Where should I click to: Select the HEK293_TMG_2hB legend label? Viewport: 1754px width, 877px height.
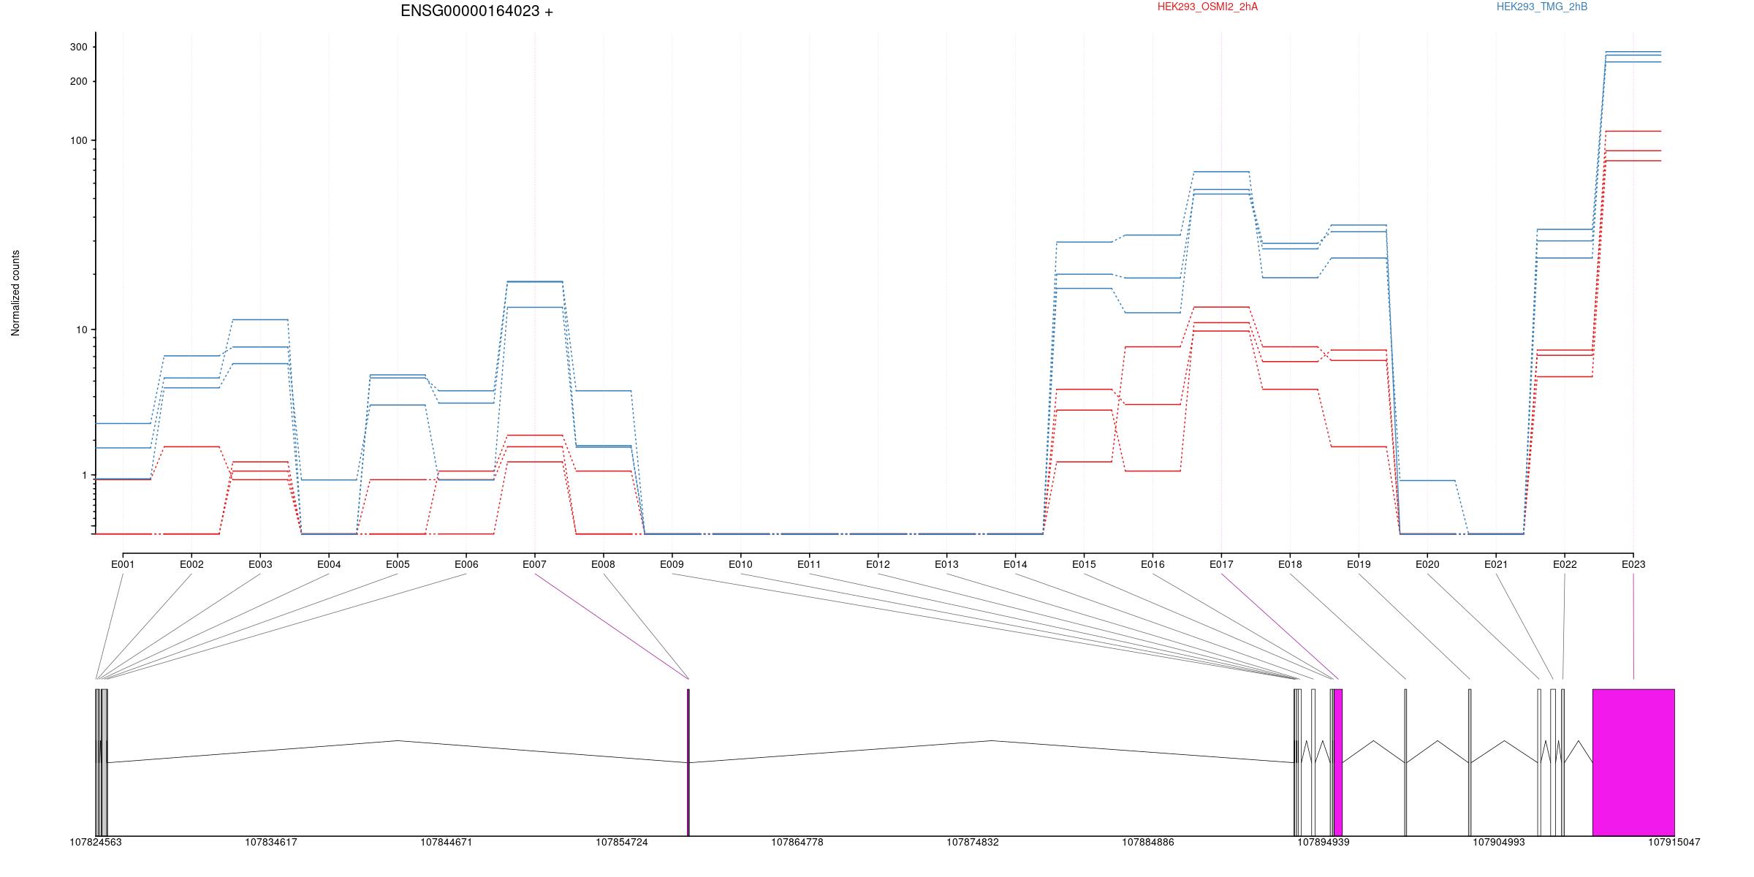pyautogui.click(x=1542, y=7)
